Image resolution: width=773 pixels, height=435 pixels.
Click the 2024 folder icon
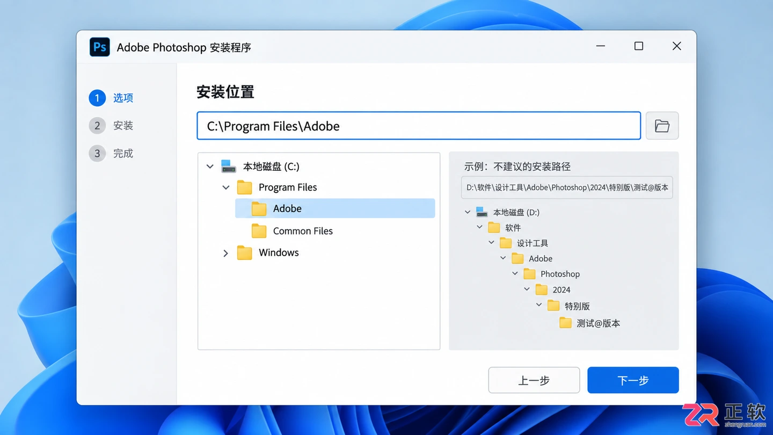542,290
